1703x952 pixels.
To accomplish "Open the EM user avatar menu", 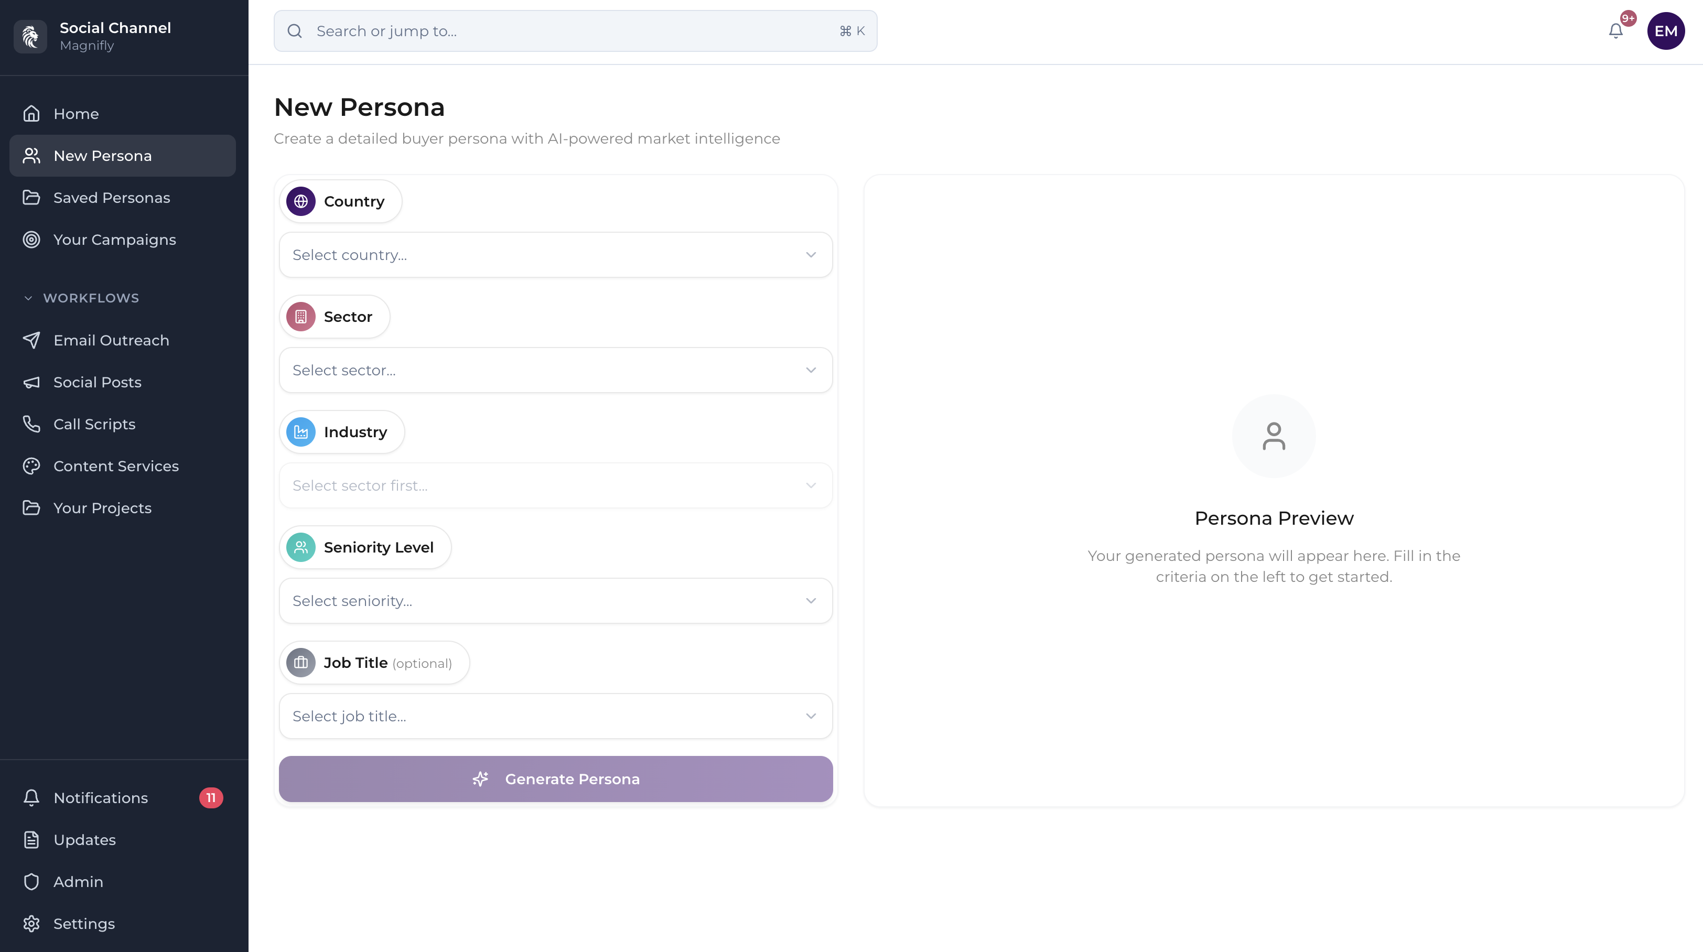I will pos(1665,31).
